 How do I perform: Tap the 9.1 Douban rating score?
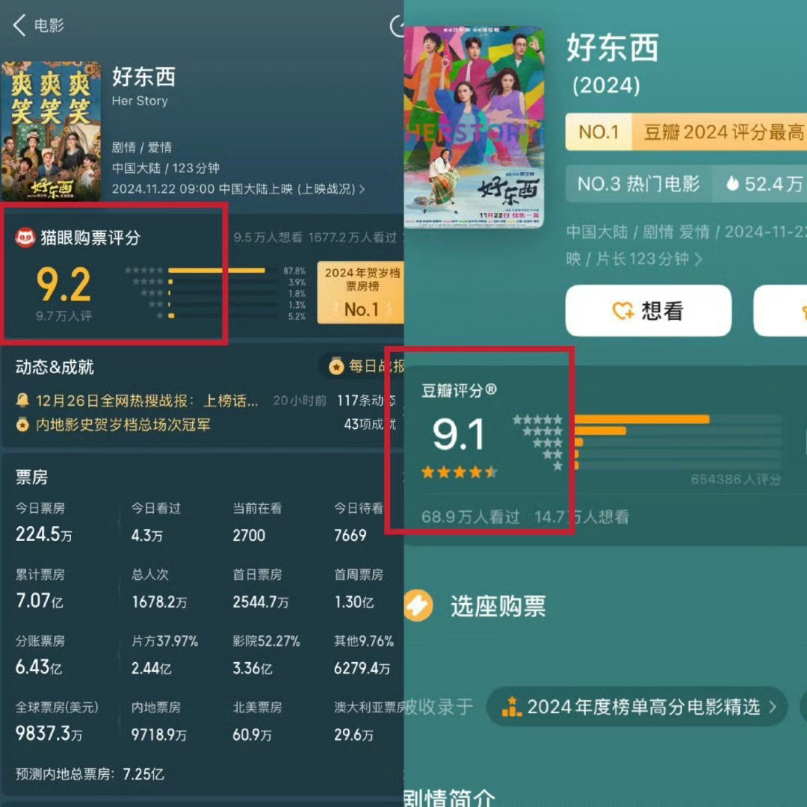(x=458, y=435)
